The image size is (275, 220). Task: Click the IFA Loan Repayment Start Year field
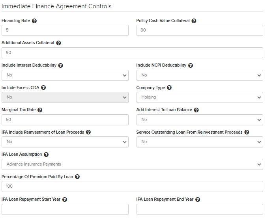click(65, 209)
